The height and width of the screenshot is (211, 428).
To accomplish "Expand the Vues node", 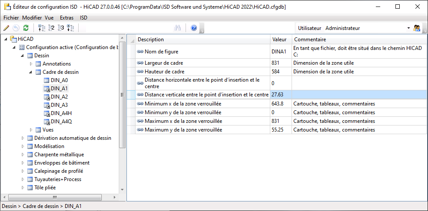I will click(x=31, y=130).
